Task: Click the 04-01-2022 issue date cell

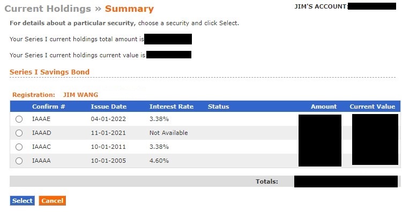Action: pyautogui.click(x=108, y=119)
